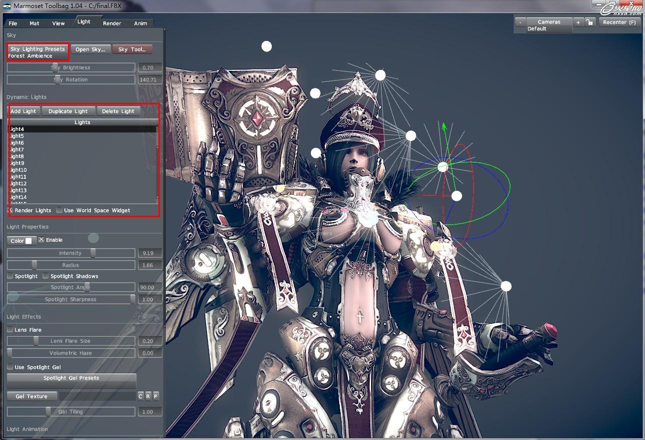
Task: Select Light7 in the Lights list
Action: point(82,149)
